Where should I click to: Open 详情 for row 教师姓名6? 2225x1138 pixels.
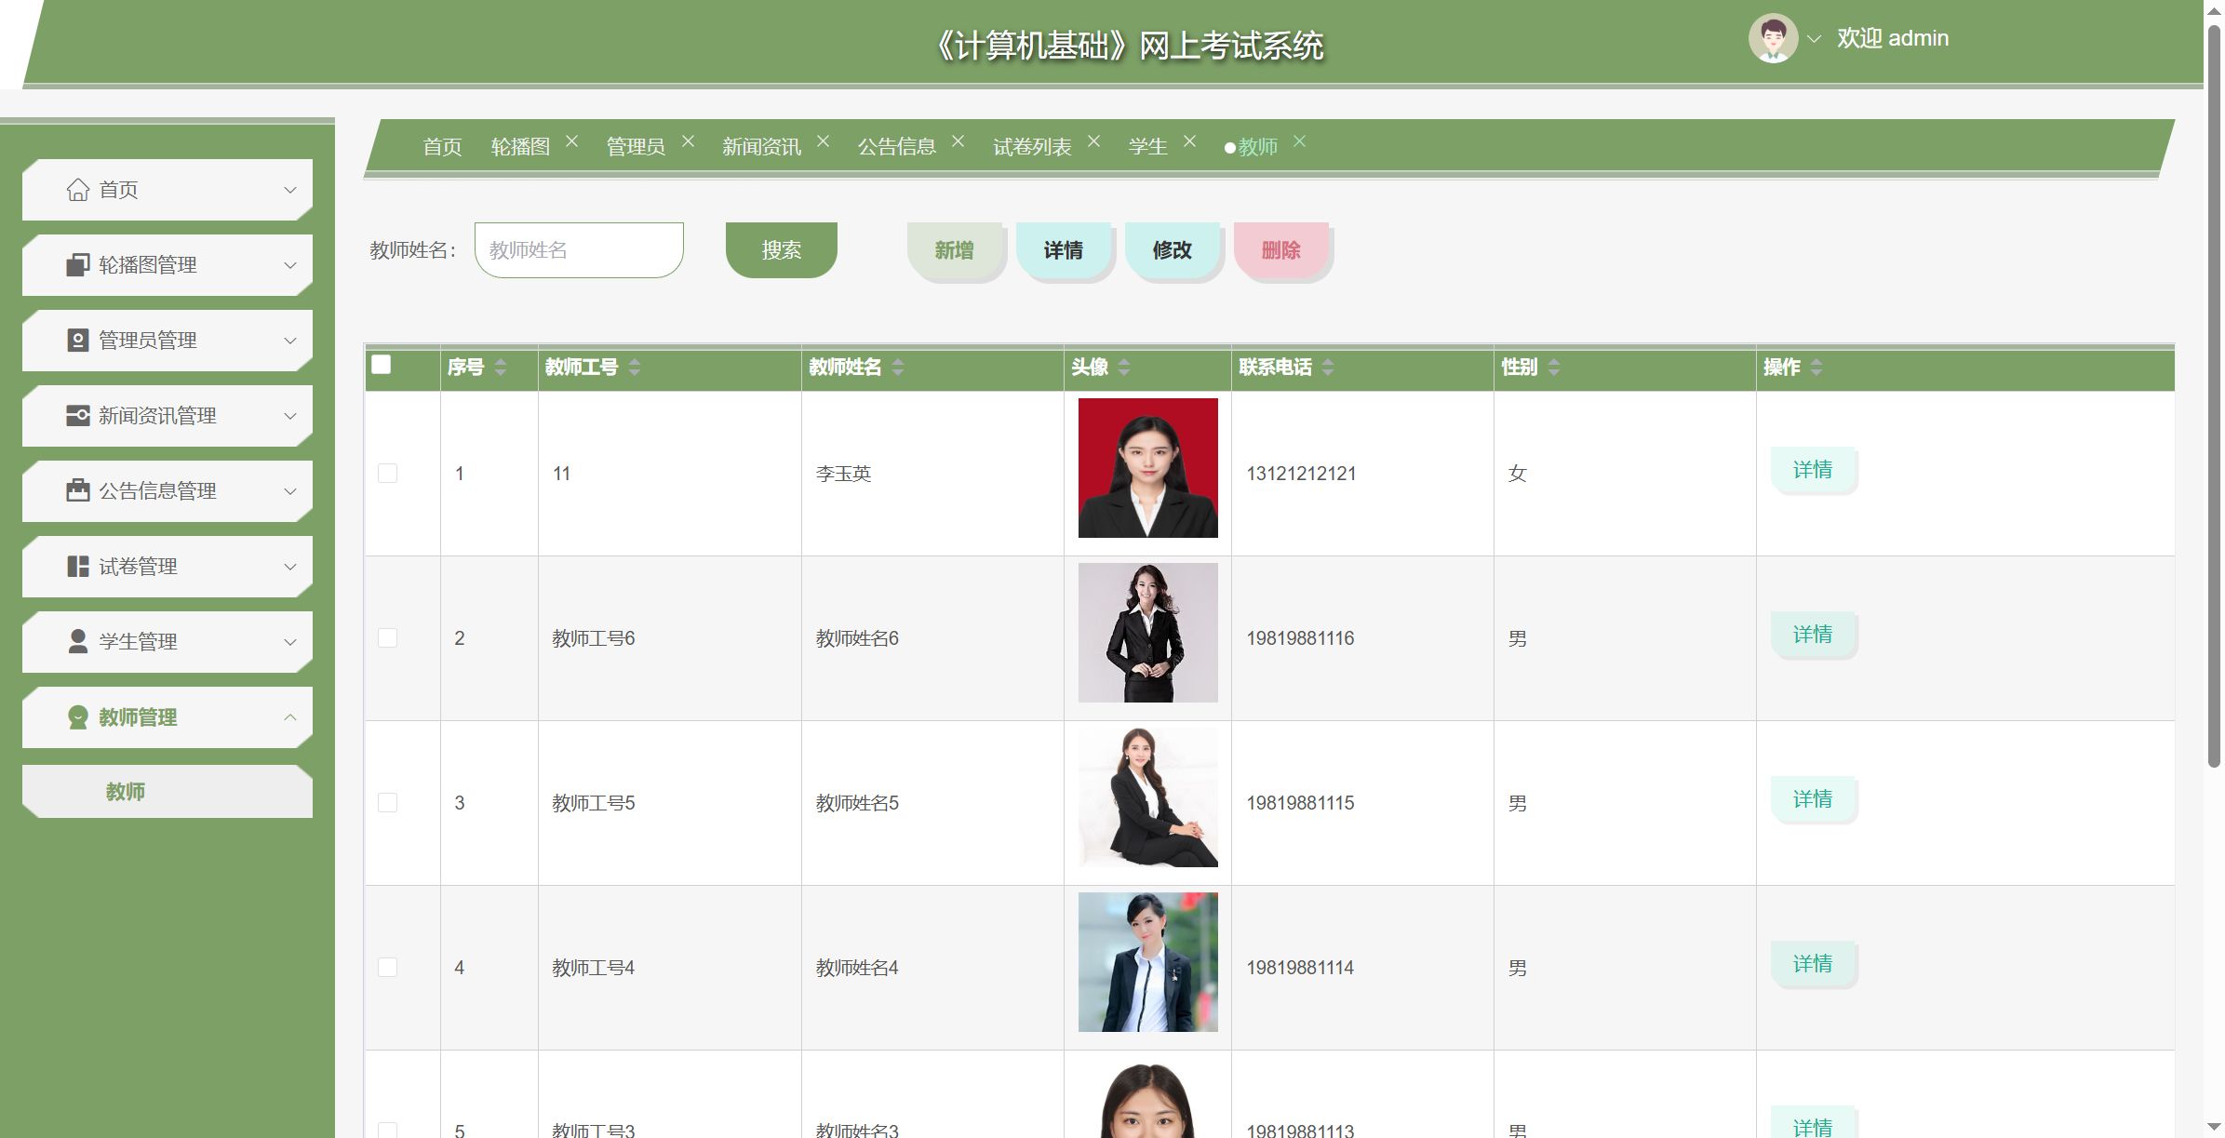pos(1813,635)
